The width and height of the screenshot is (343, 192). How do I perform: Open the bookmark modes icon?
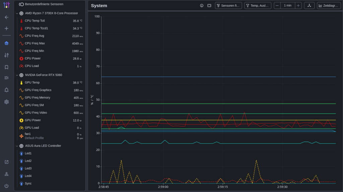pos(6,67)
